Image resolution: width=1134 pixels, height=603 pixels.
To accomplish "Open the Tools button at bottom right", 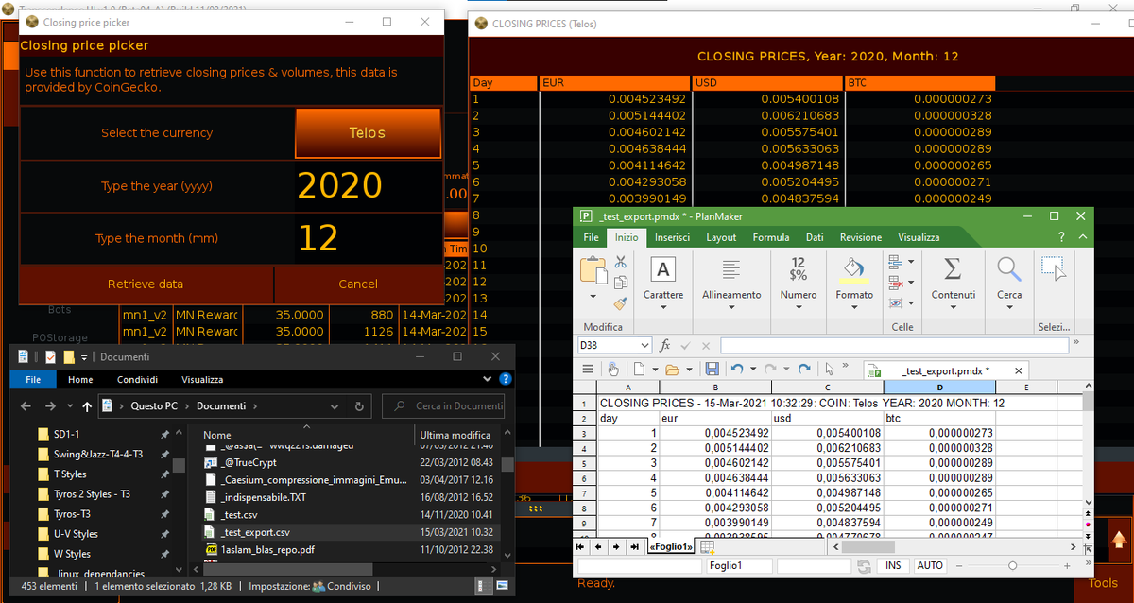I will [x=1103, y=582].
